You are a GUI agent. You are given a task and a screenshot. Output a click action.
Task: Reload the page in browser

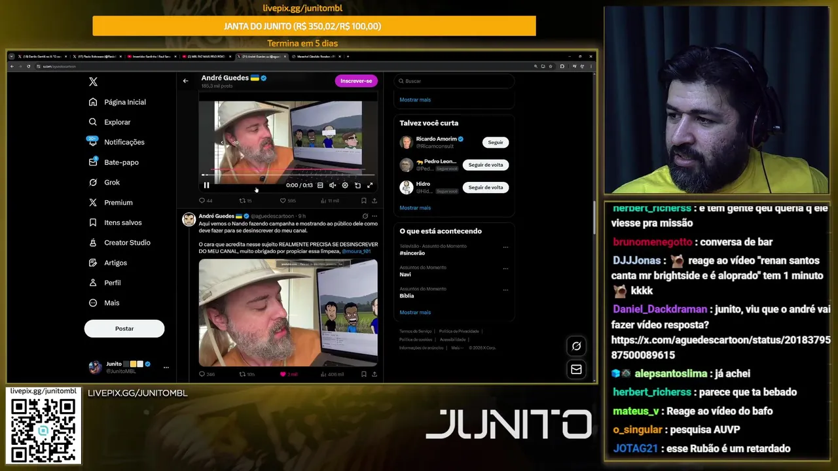click(x=28, y=66)
